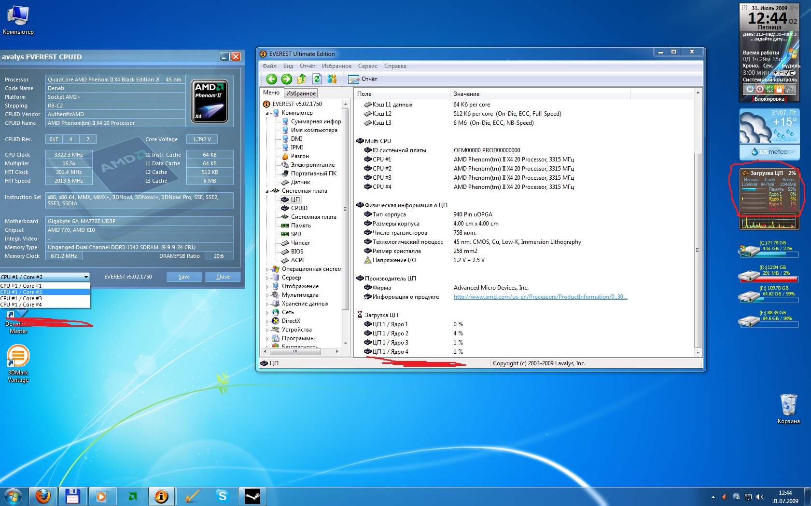This screenshot has width=811, height=506.
Task: Click the green Back arrow in EVEREST toolbar
Action: click(272, 79)
